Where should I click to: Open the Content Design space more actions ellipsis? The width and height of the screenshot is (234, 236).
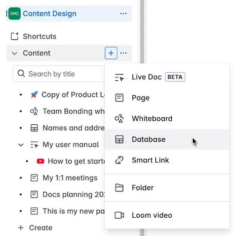point(124,14)
